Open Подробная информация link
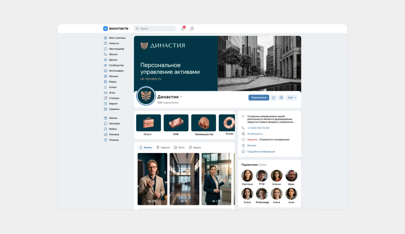This screenshot has height=234, width=405. click(x=261, y=152)
